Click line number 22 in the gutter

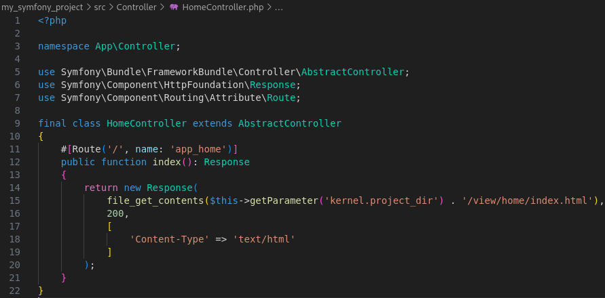(x=15, y=291)
